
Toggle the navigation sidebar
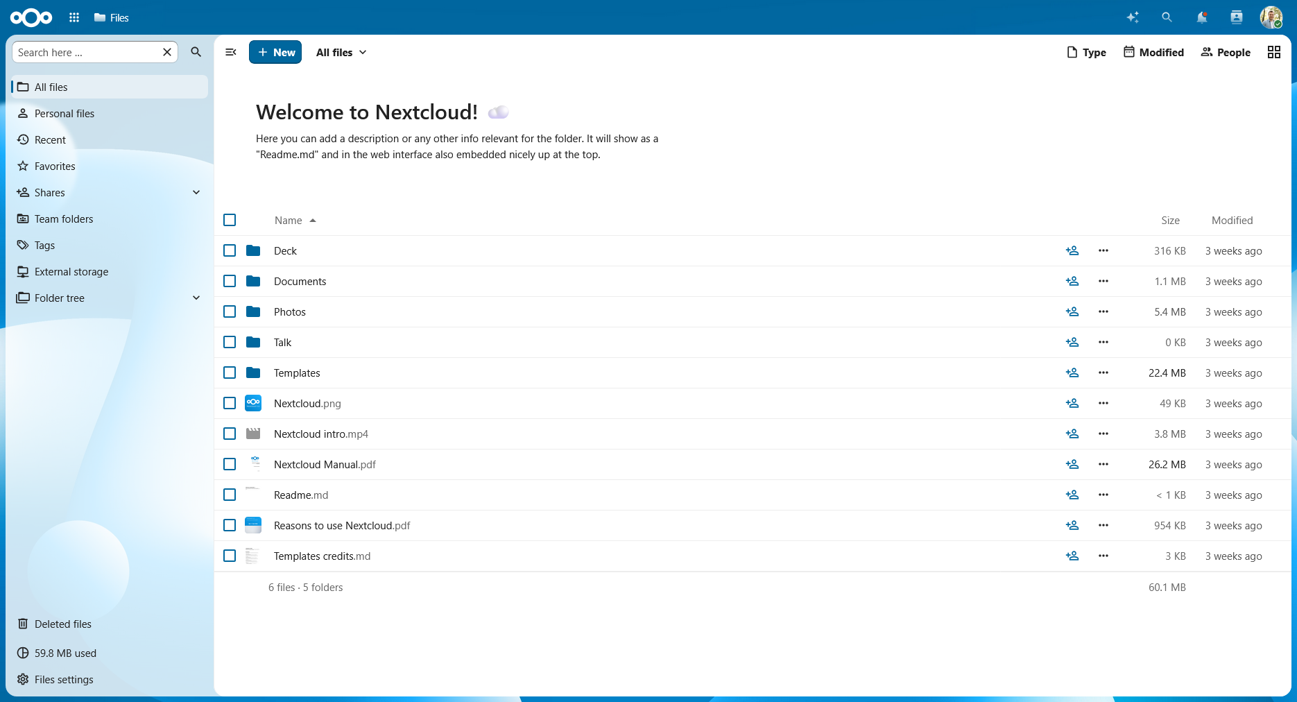231,52
